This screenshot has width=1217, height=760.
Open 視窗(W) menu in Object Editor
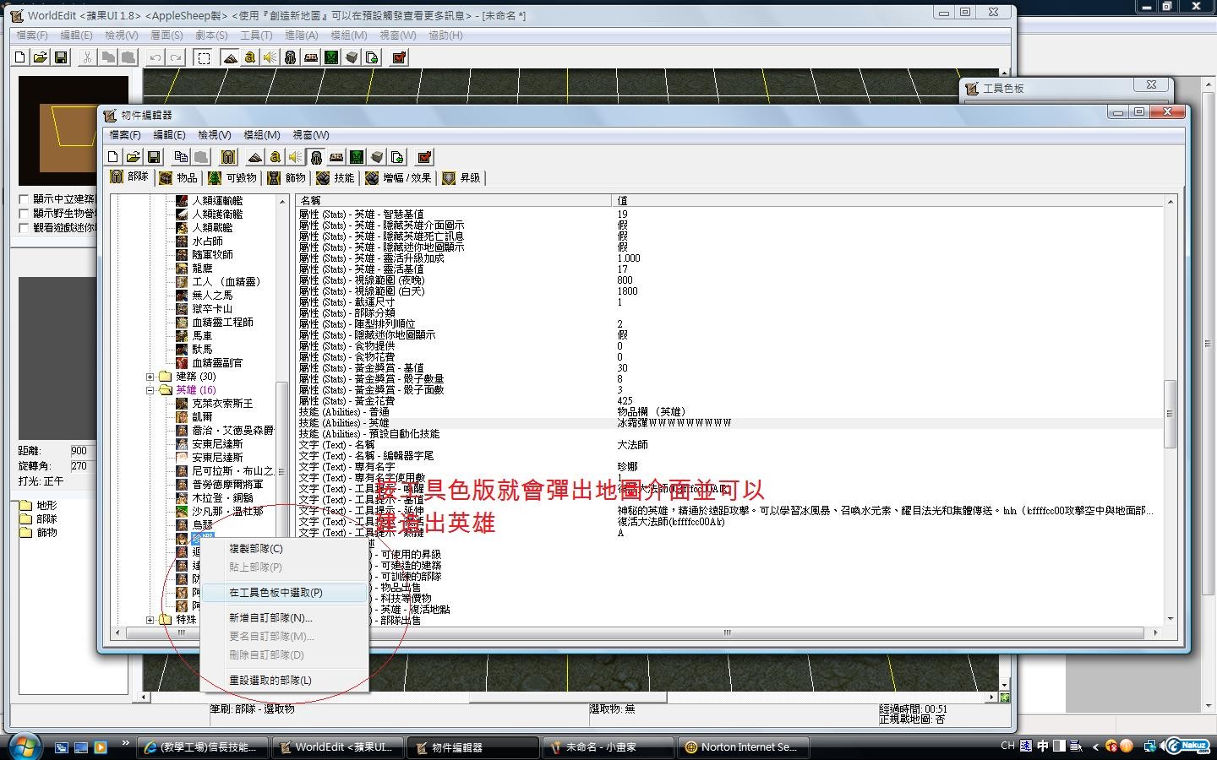311,135
